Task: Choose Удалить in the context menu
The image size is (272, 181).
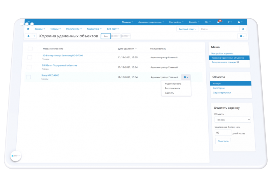Action: [x=169, y=93]
